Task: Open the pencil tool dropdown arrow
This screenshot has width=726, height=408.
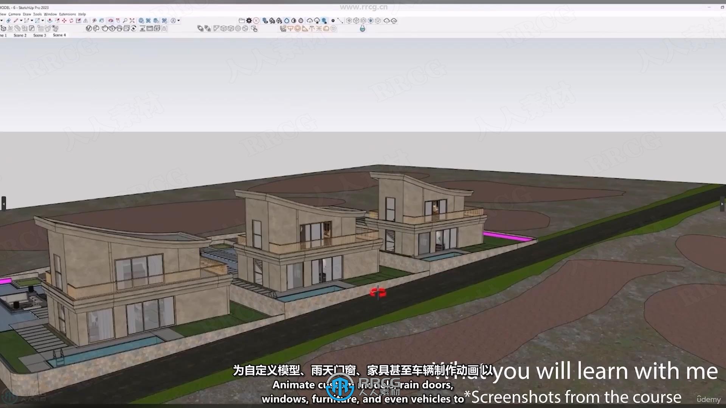Action: pos(21,20)
